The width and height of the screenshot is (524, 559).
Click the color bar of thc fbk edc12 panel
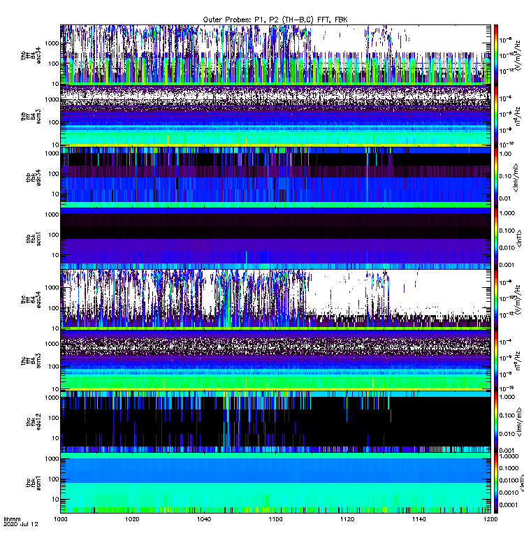pyautogui.click(x=496, y=422)
